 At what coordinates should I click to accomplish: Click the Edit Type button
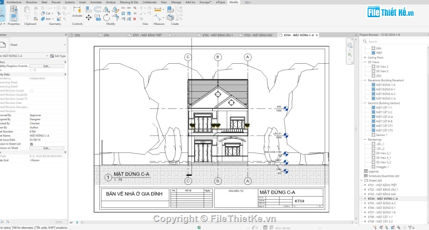click(58, 56)
